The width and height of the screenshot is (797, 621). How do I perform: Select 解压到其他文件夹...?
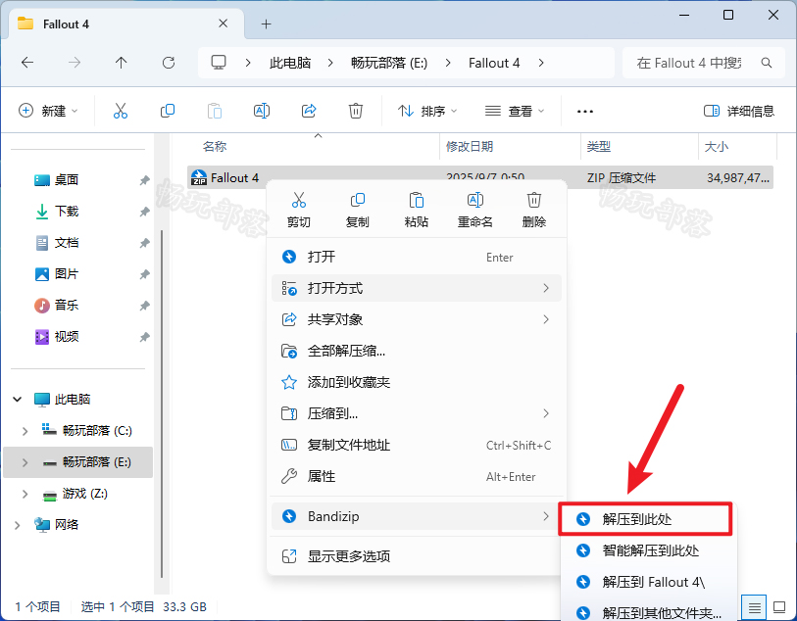click(648, 612)
